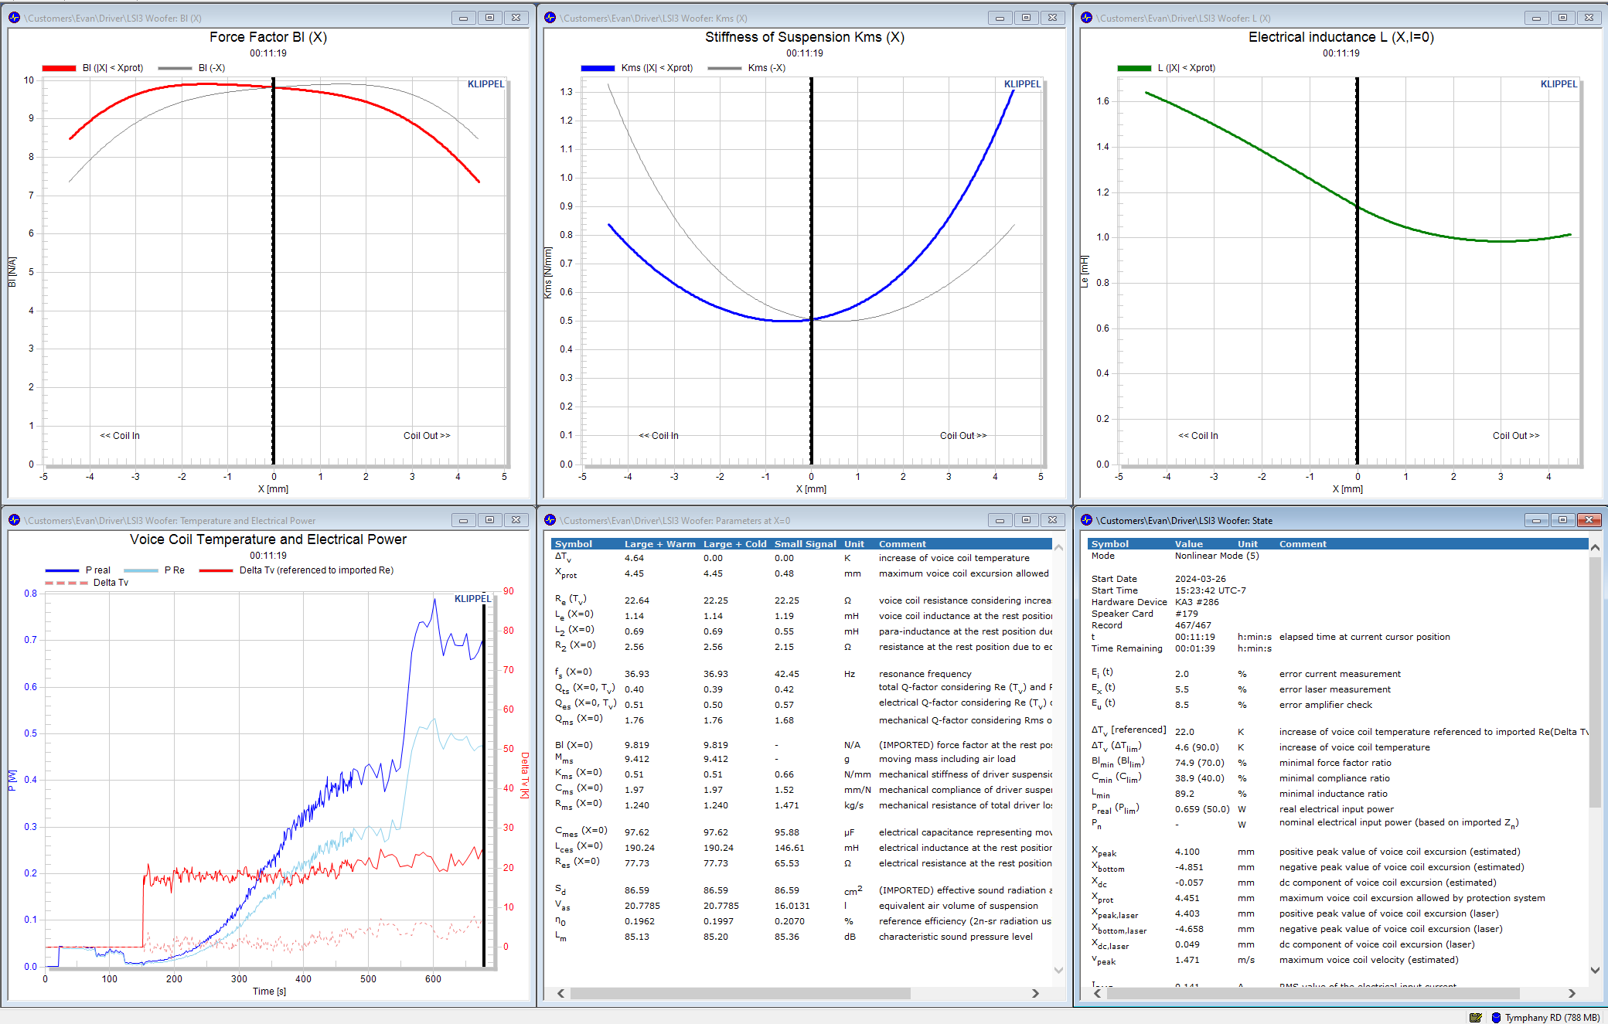Click the cursor line in Bl chart
This screenshot has width=1608, height=1024.
point(273,270)
